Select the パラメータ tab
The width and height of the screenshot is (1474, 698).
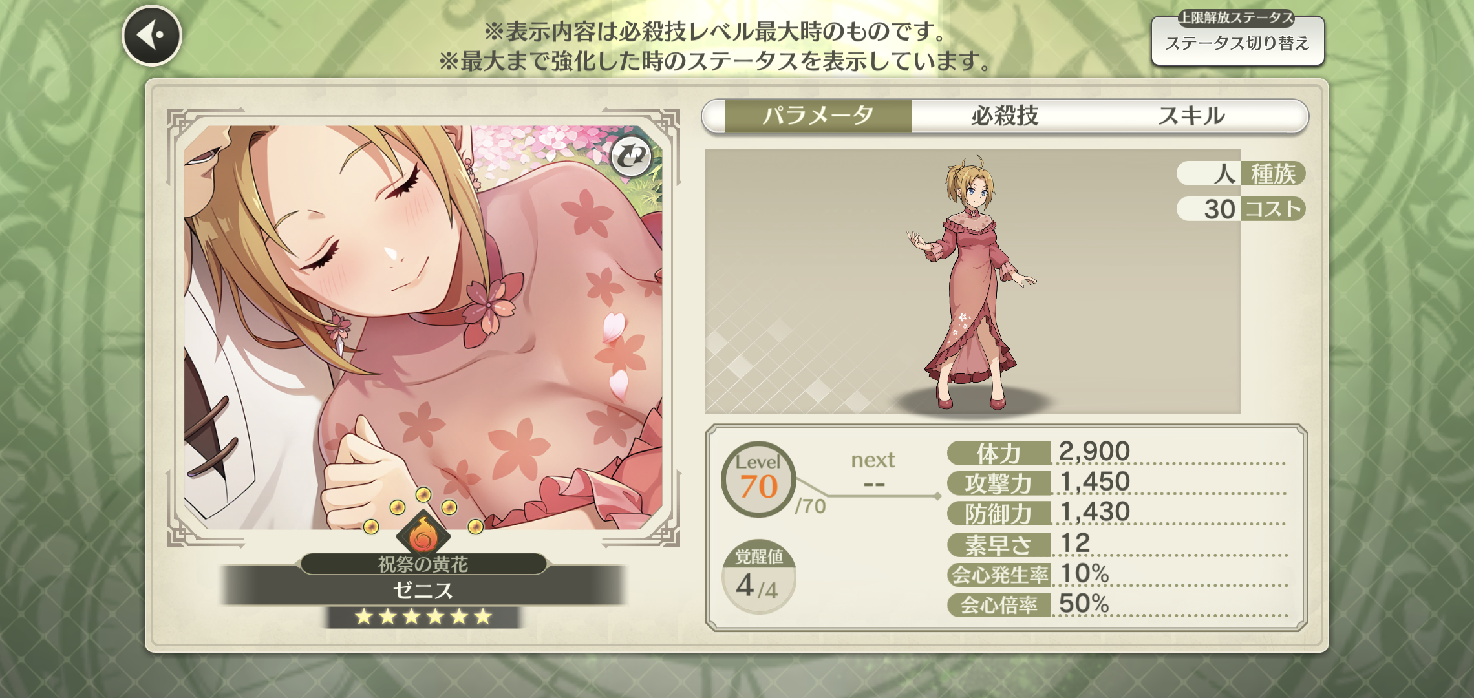(x=818, y=116)
